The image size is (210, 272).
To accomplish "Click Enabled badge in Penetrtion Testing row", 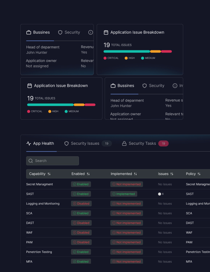I will pos(81,252).
